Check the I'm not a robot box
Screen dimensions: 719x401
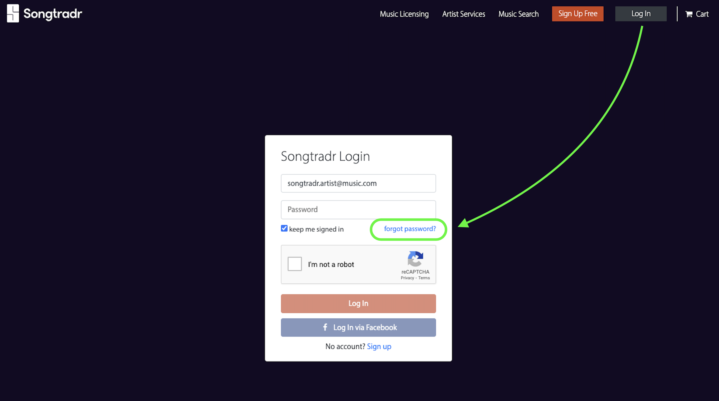coord(295,264)
